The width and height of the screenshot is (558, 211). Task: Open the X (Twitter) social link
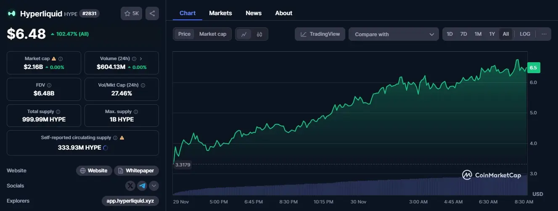click(x=131, y=185)
